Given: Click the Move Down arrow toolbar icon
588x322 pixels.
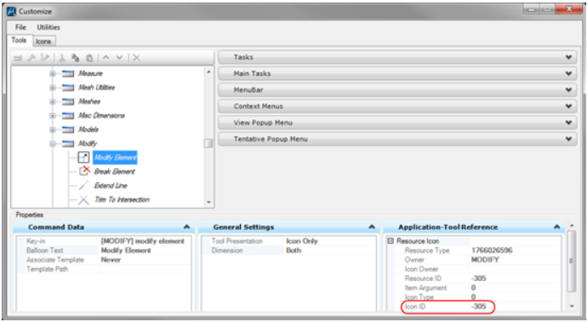Looking at the screenshot, I should (x=119, y=57).
